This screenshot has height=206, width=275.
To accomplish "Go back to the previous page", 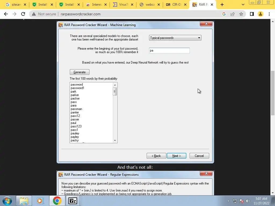I will point(6,14).
